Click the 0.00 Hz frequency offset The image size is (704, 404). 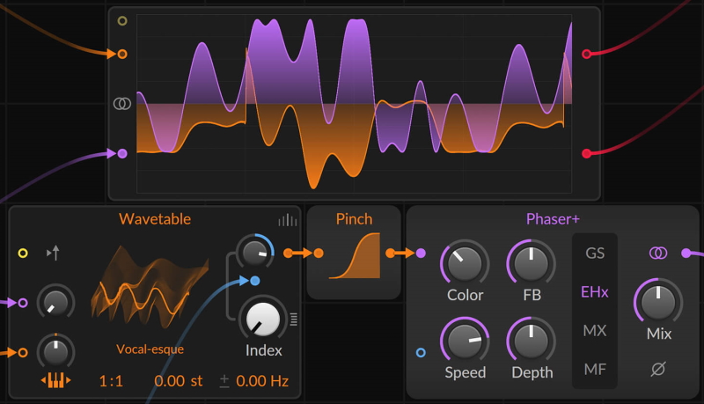point(262,381)
